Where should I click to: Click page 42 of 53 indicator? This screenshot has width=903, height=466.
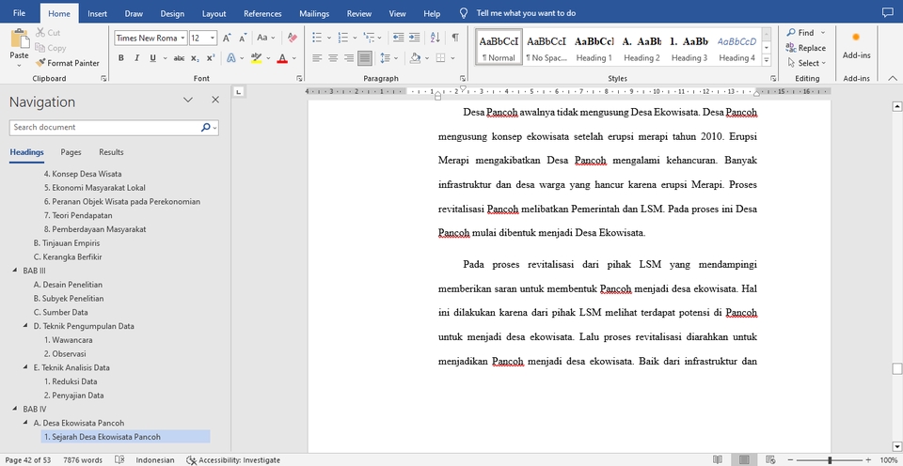27,459
